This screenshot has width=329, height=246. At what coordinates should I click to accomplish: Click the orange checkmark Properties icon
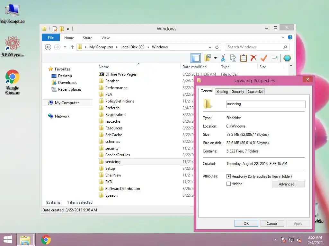pyautogui.click(x=264, y=58)
